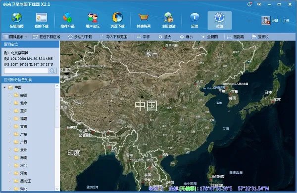
Task: Select the 中国 root folder label
Action: click(18, 87)
